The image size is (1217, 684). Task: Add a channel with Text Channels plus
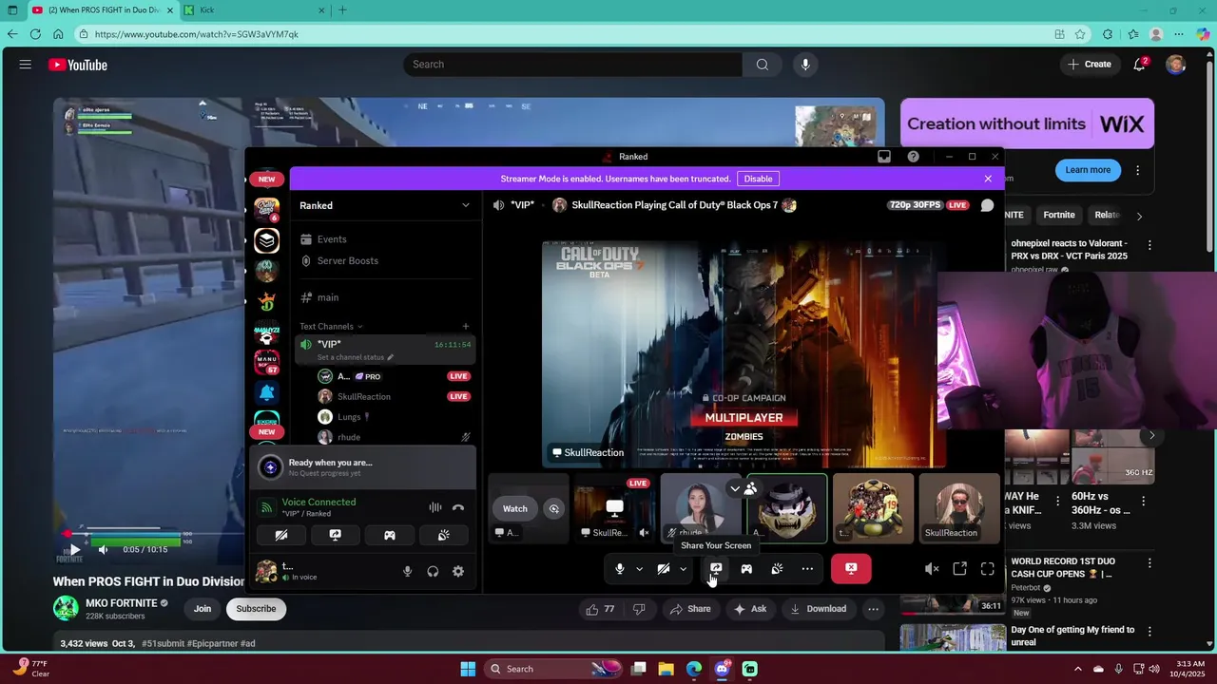point(465,326)
